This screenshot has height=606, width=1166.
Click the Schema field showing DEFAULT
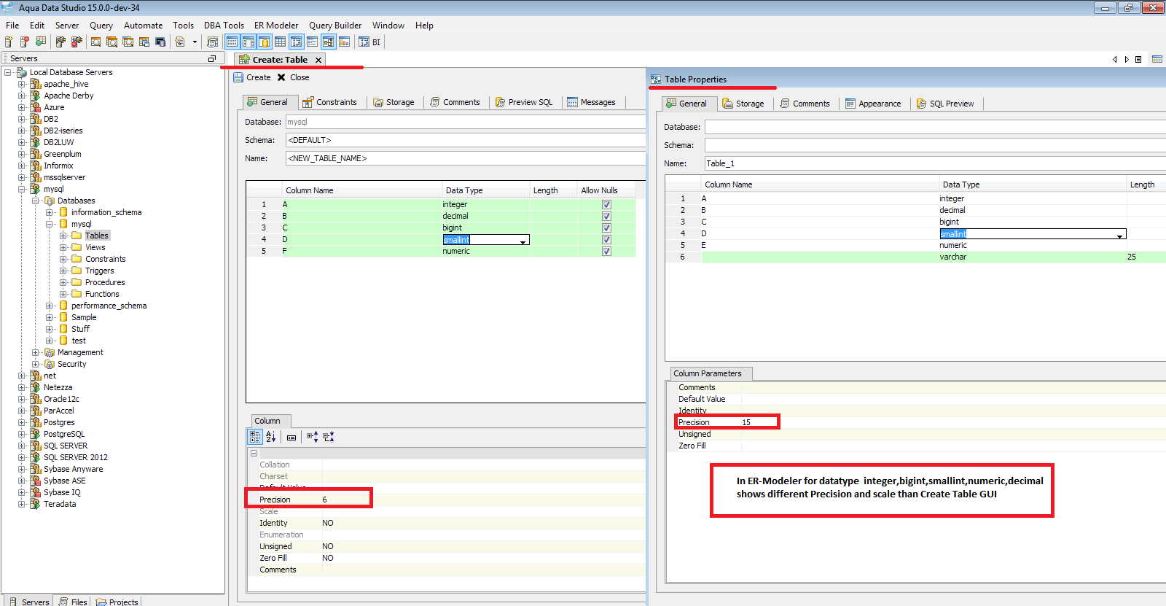pyautogui.click(x=466, y=140)
